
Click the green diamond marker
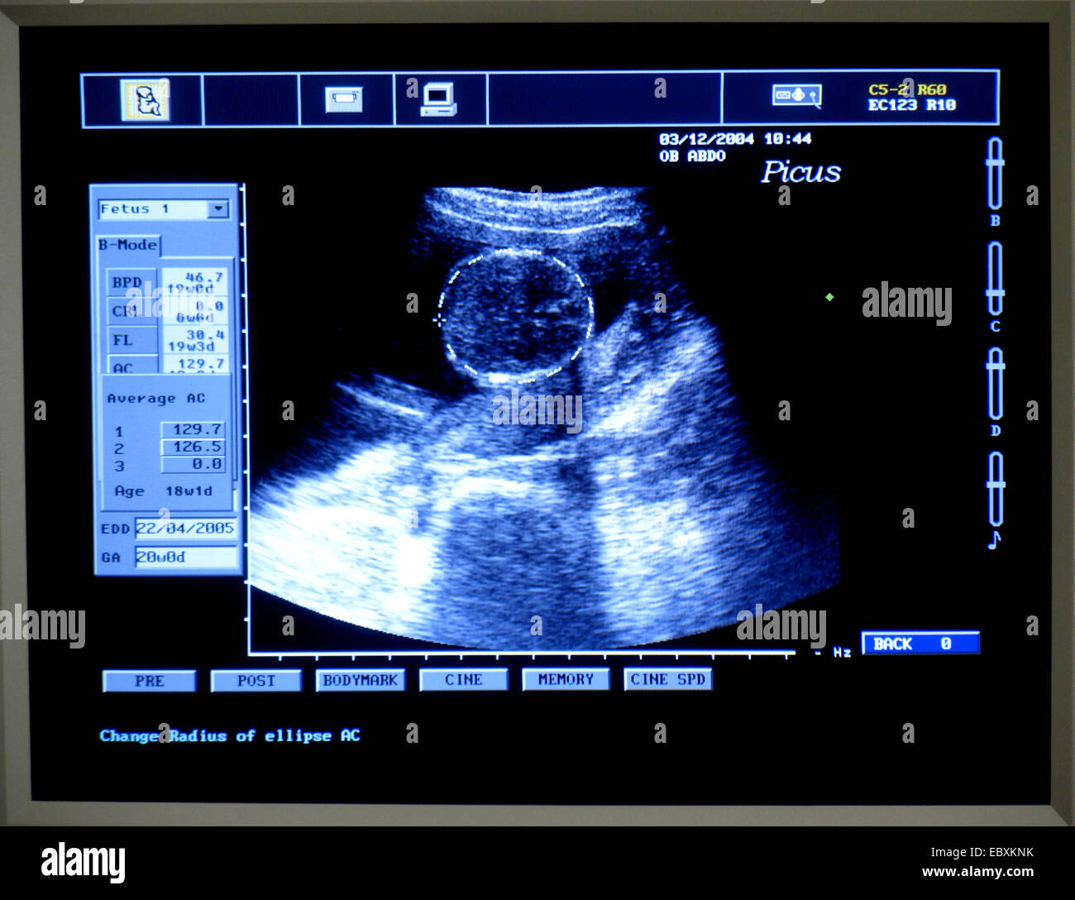[829, 297]
